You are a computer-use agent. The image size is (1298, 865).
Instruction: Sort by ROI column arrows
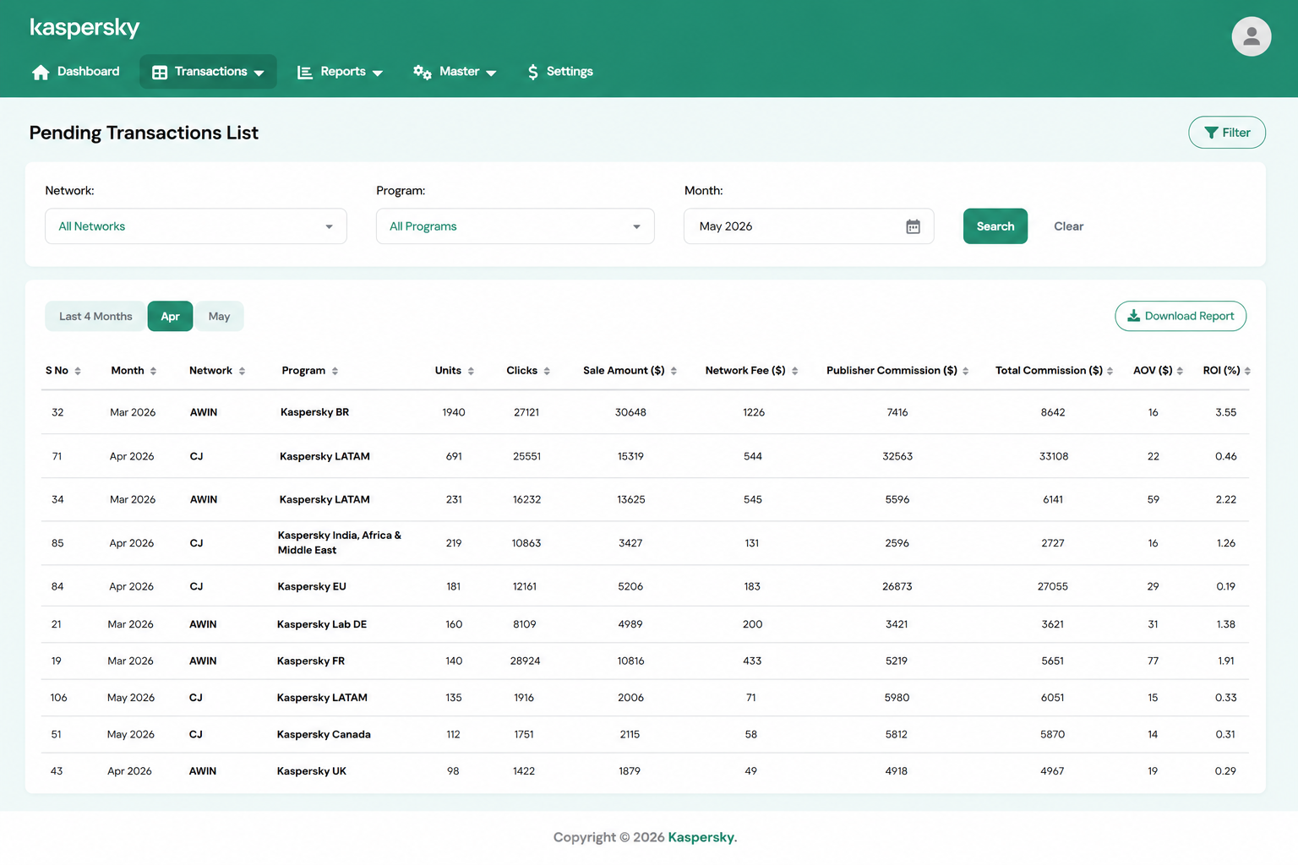(x=1247, y=371)
